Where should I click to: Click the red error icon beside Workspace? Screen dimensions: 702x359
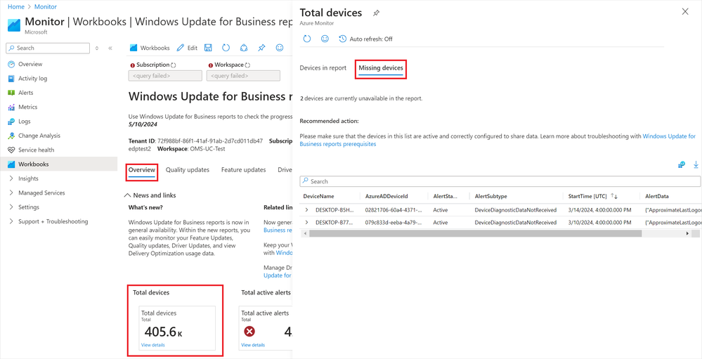(x=210, y=65)
